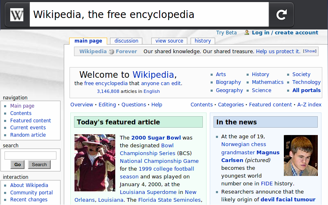The image size is (328, 205).
Task: Open the history tab
Action: 203,41
